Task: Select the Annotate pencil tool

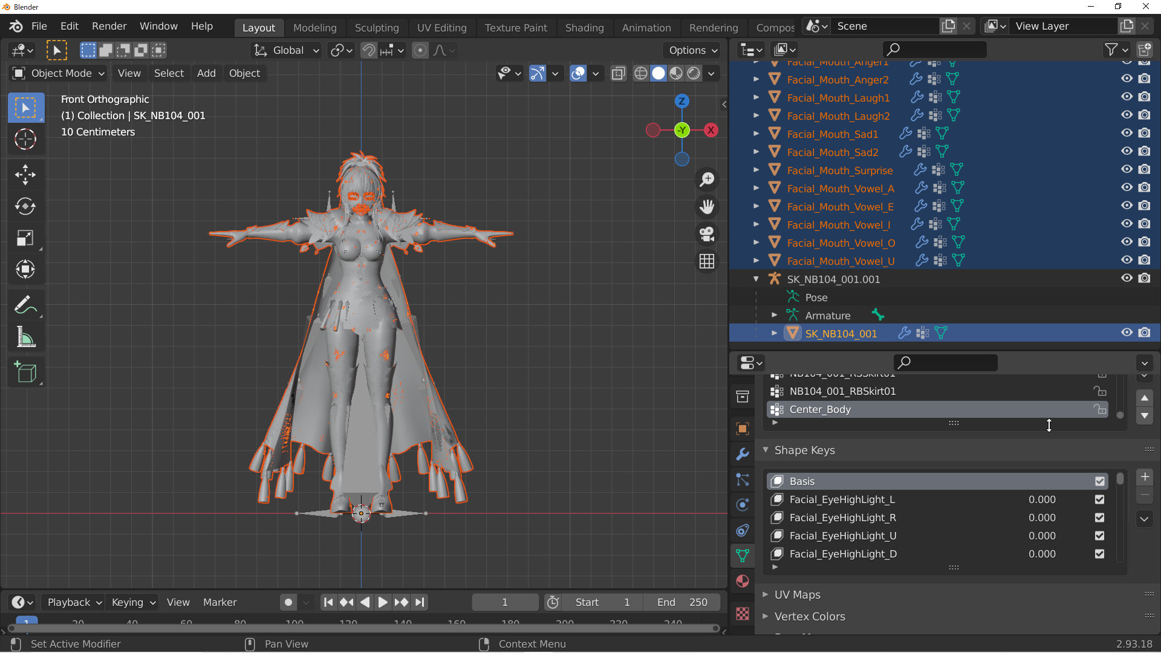Action: pos(25,305)
